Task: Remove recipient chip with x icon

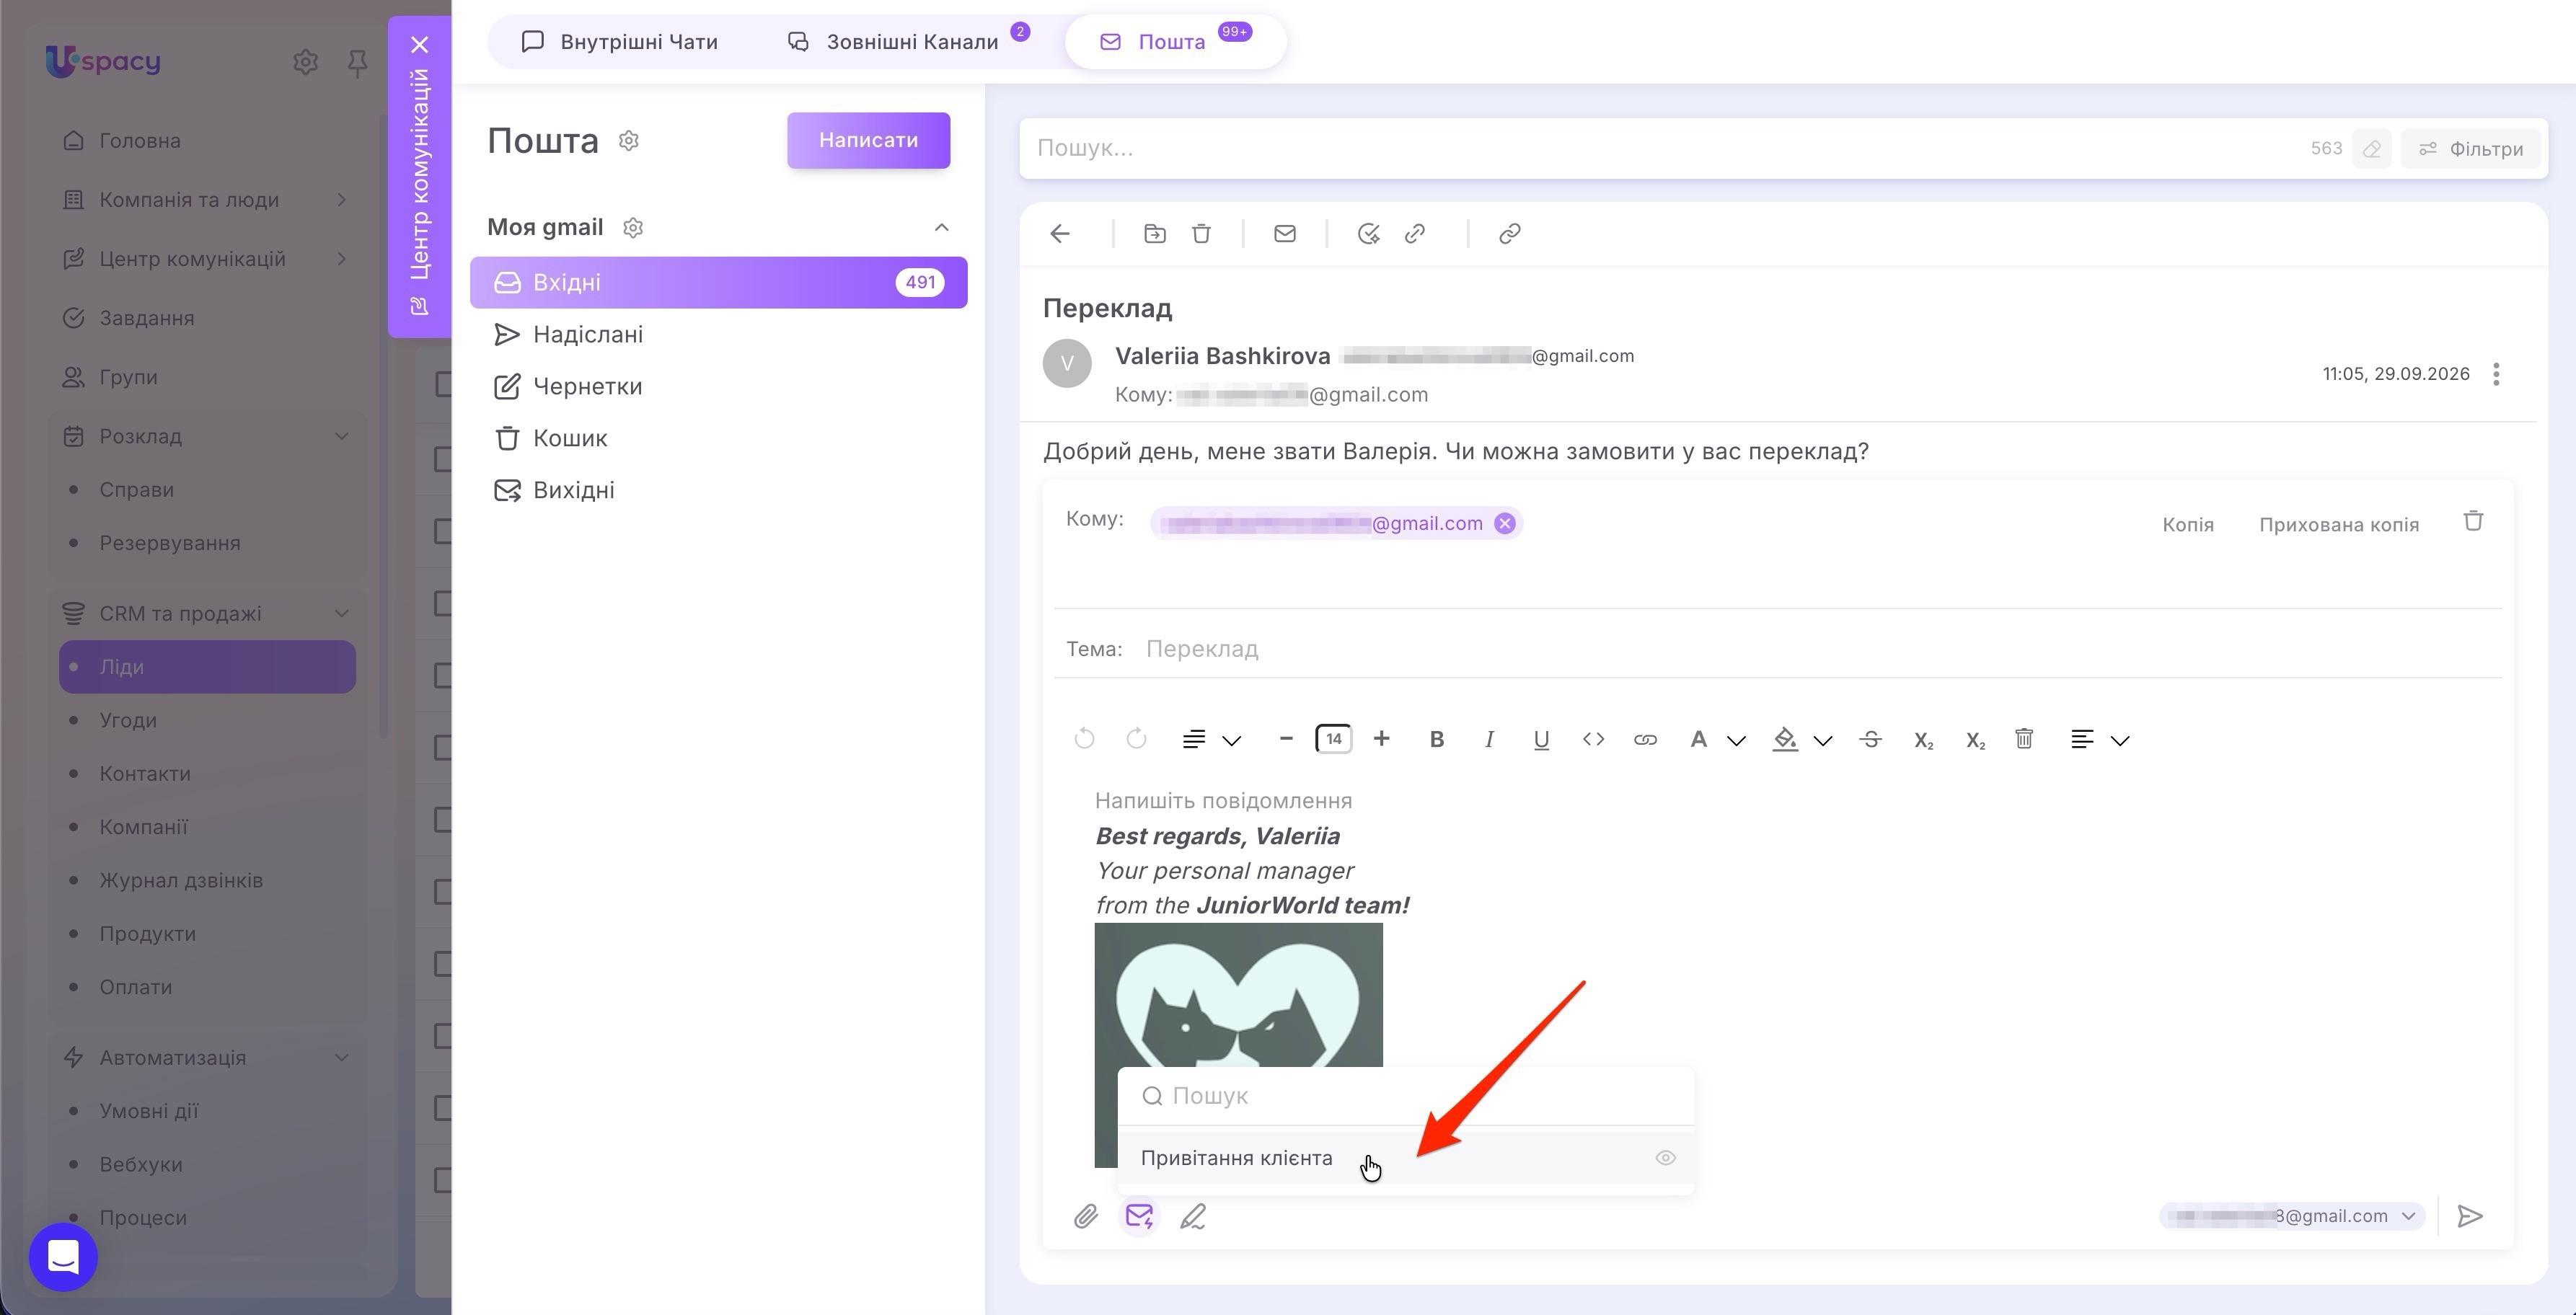Action: pyautogui.click(x=1504, y=524)
